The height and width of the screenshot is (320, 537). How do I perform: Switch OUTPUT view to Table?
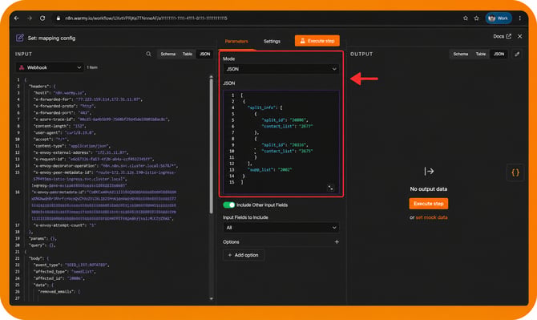(x=480, y=54)
